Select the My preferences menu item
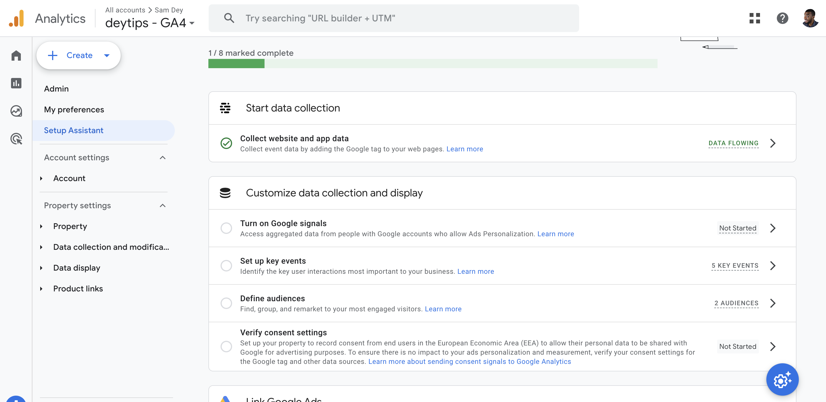Image resolution: width=826 pixels, height=402 pixels. pyautogui.click(x=74, y=109)
